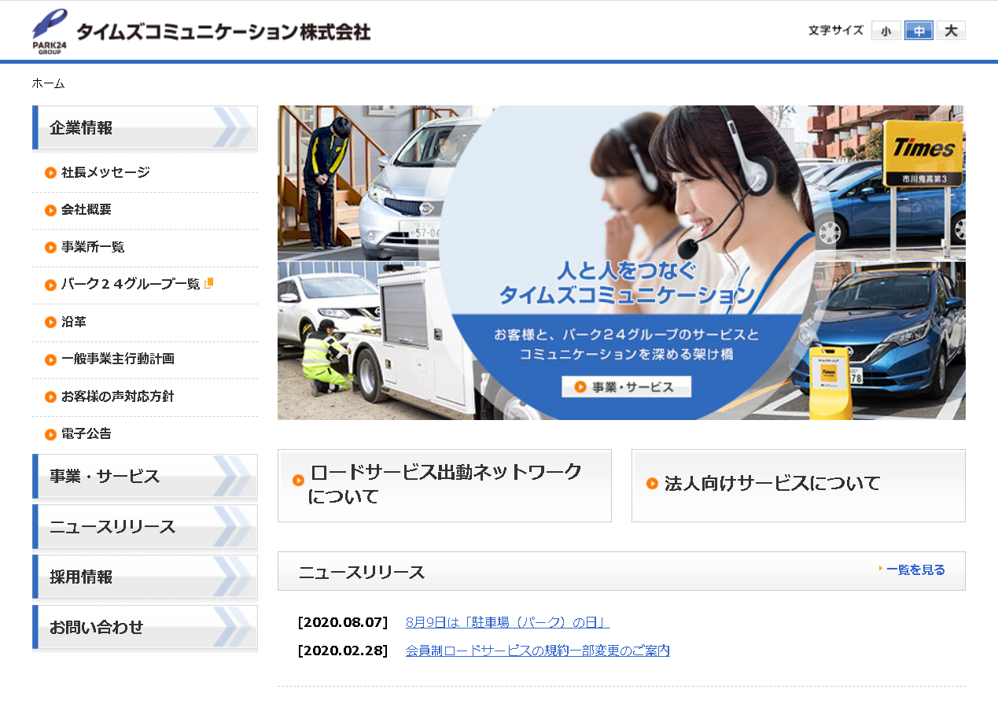Click orange arrow bullet beside お客様の声対応方針

pos(50,396)
